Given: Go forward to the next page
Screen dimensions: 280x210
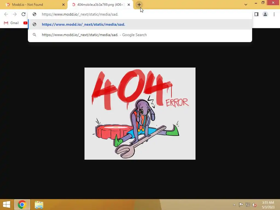Looking at the screenshot, I should (15, 14).
